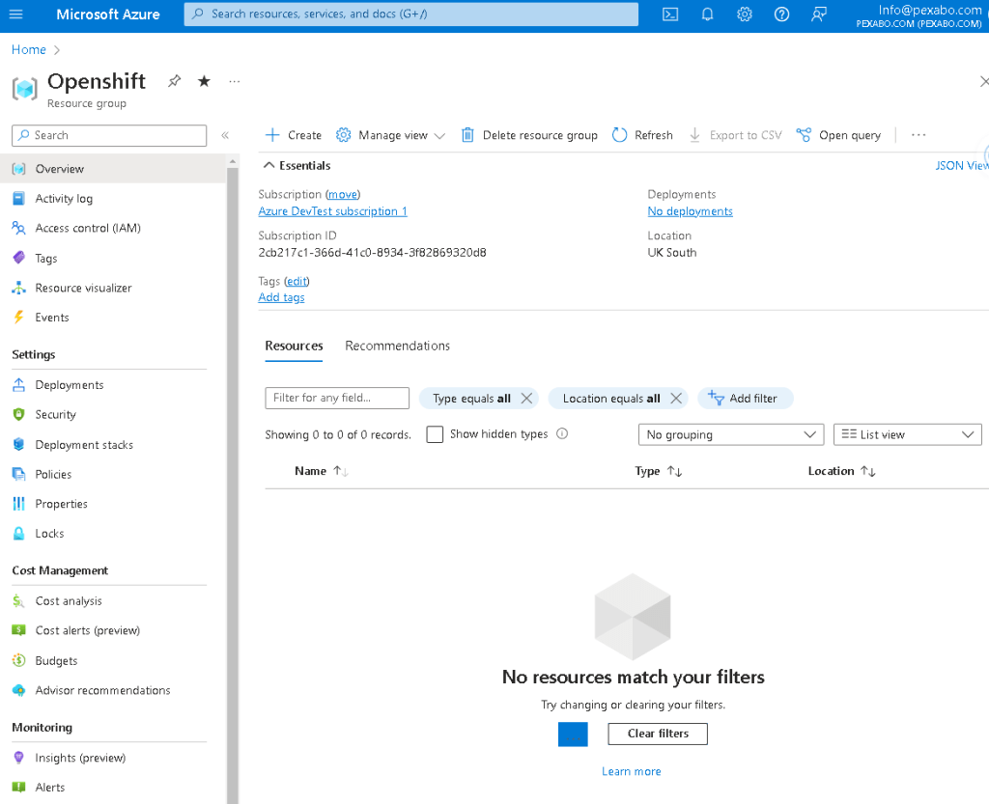This screenshot has width=989, height=804.
Task: Click the Locks padlock icon in sidebar
Action: [19, 533]
